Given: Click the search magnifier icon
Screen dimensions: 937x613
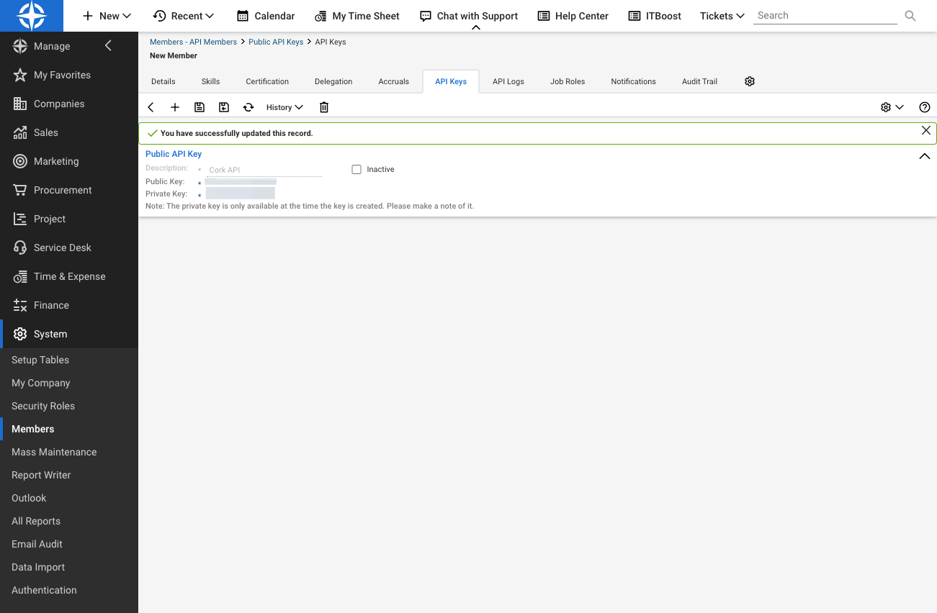Looking at the screenshot, I should [910, 16].
